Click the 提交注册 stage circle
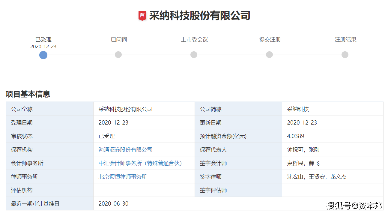Screen dimensions: 391x214 click(x=270, y=55)
